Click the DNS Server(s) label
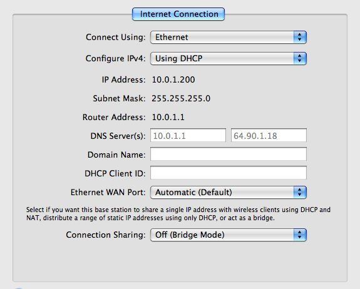The height and width of the screenshot is (289, 360). [x=118, y=136]
